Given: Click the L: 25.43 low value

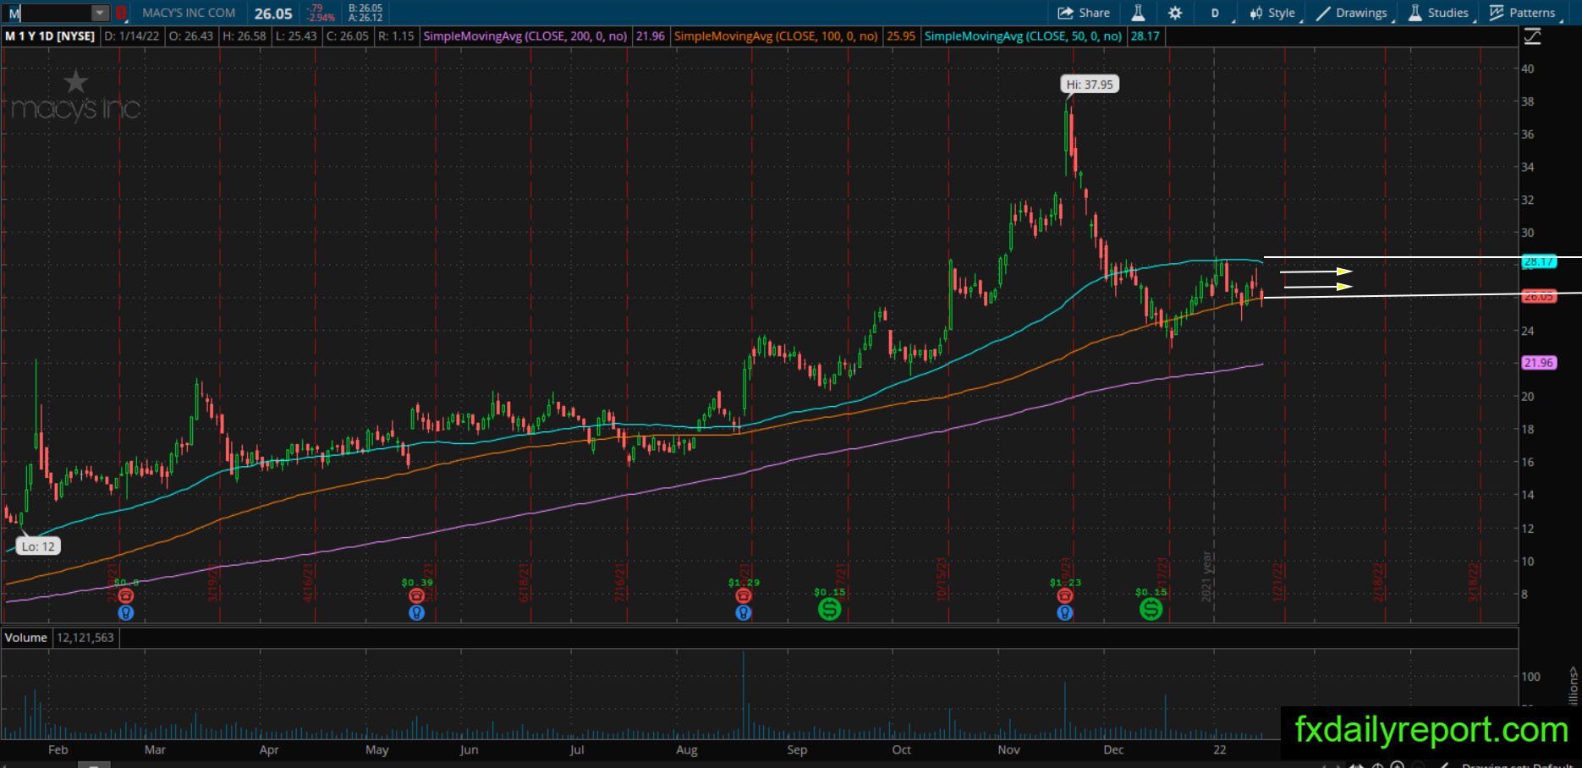Looking at the screenshot, I should 295,36.
